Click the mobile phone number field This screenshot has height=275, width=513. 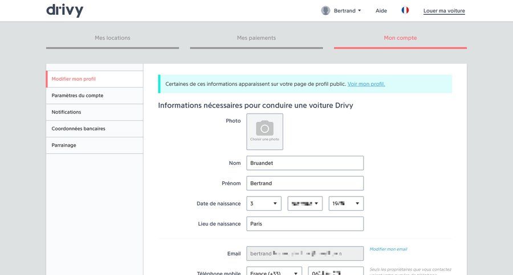pos(336,272)
